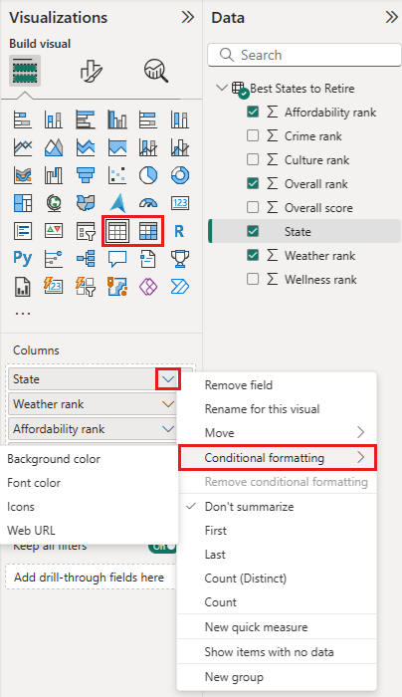Select the Gauge visual

point(148,203)
